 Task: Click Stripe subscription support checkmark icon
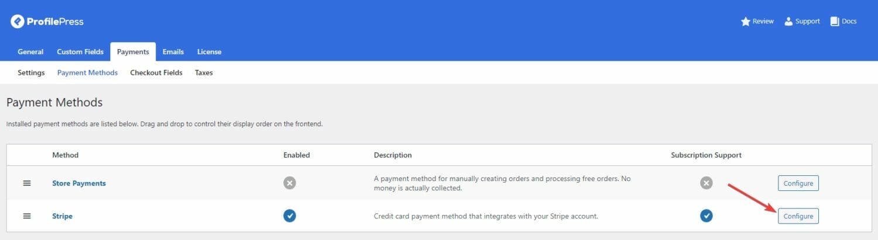coord(706,216)
